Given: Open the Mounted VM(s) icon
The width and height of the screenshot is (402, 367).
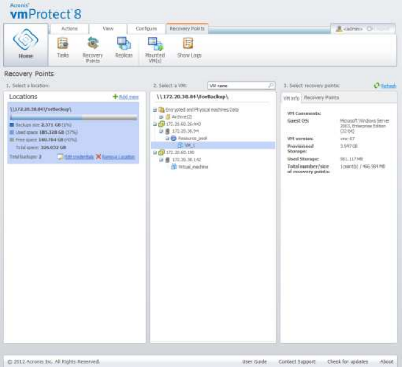Looking at the screenshot, I should 155,43.
